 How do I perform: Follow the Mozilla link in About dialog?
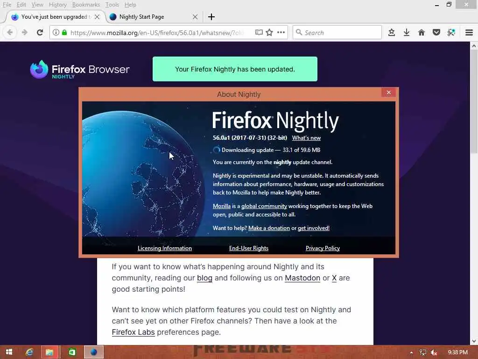(x=222, y=206)
